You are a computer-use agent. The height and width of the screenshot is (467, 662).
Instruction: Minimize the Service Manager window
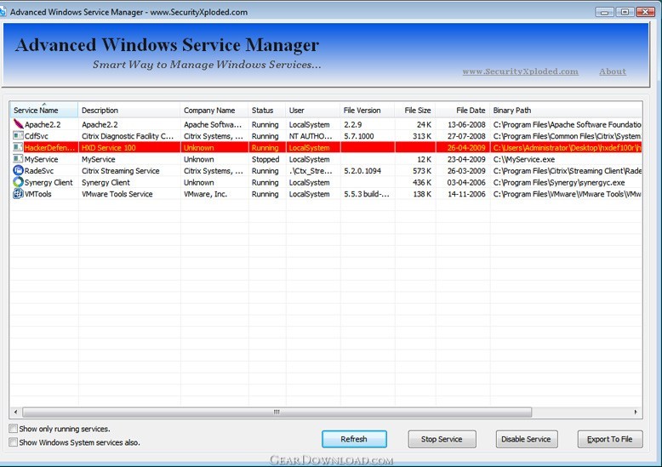tap(604, 12)
